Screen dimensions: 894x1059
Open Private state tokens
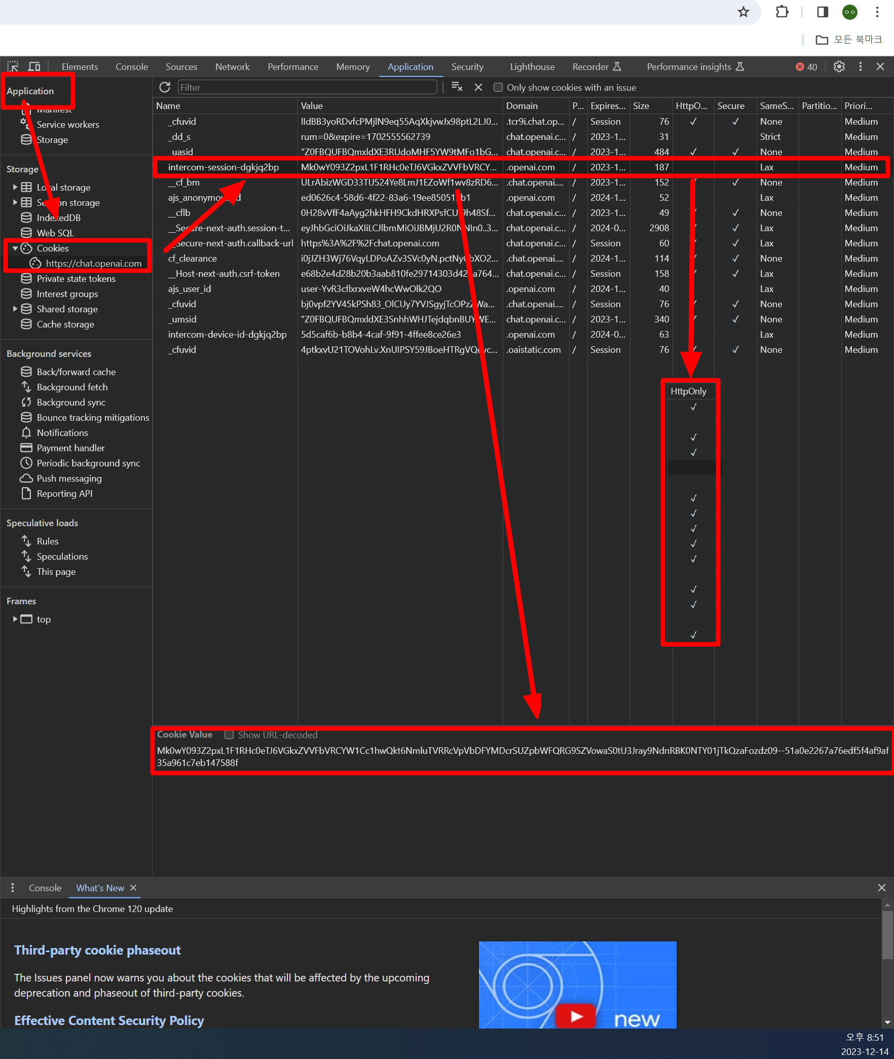[x=76, y=278]
